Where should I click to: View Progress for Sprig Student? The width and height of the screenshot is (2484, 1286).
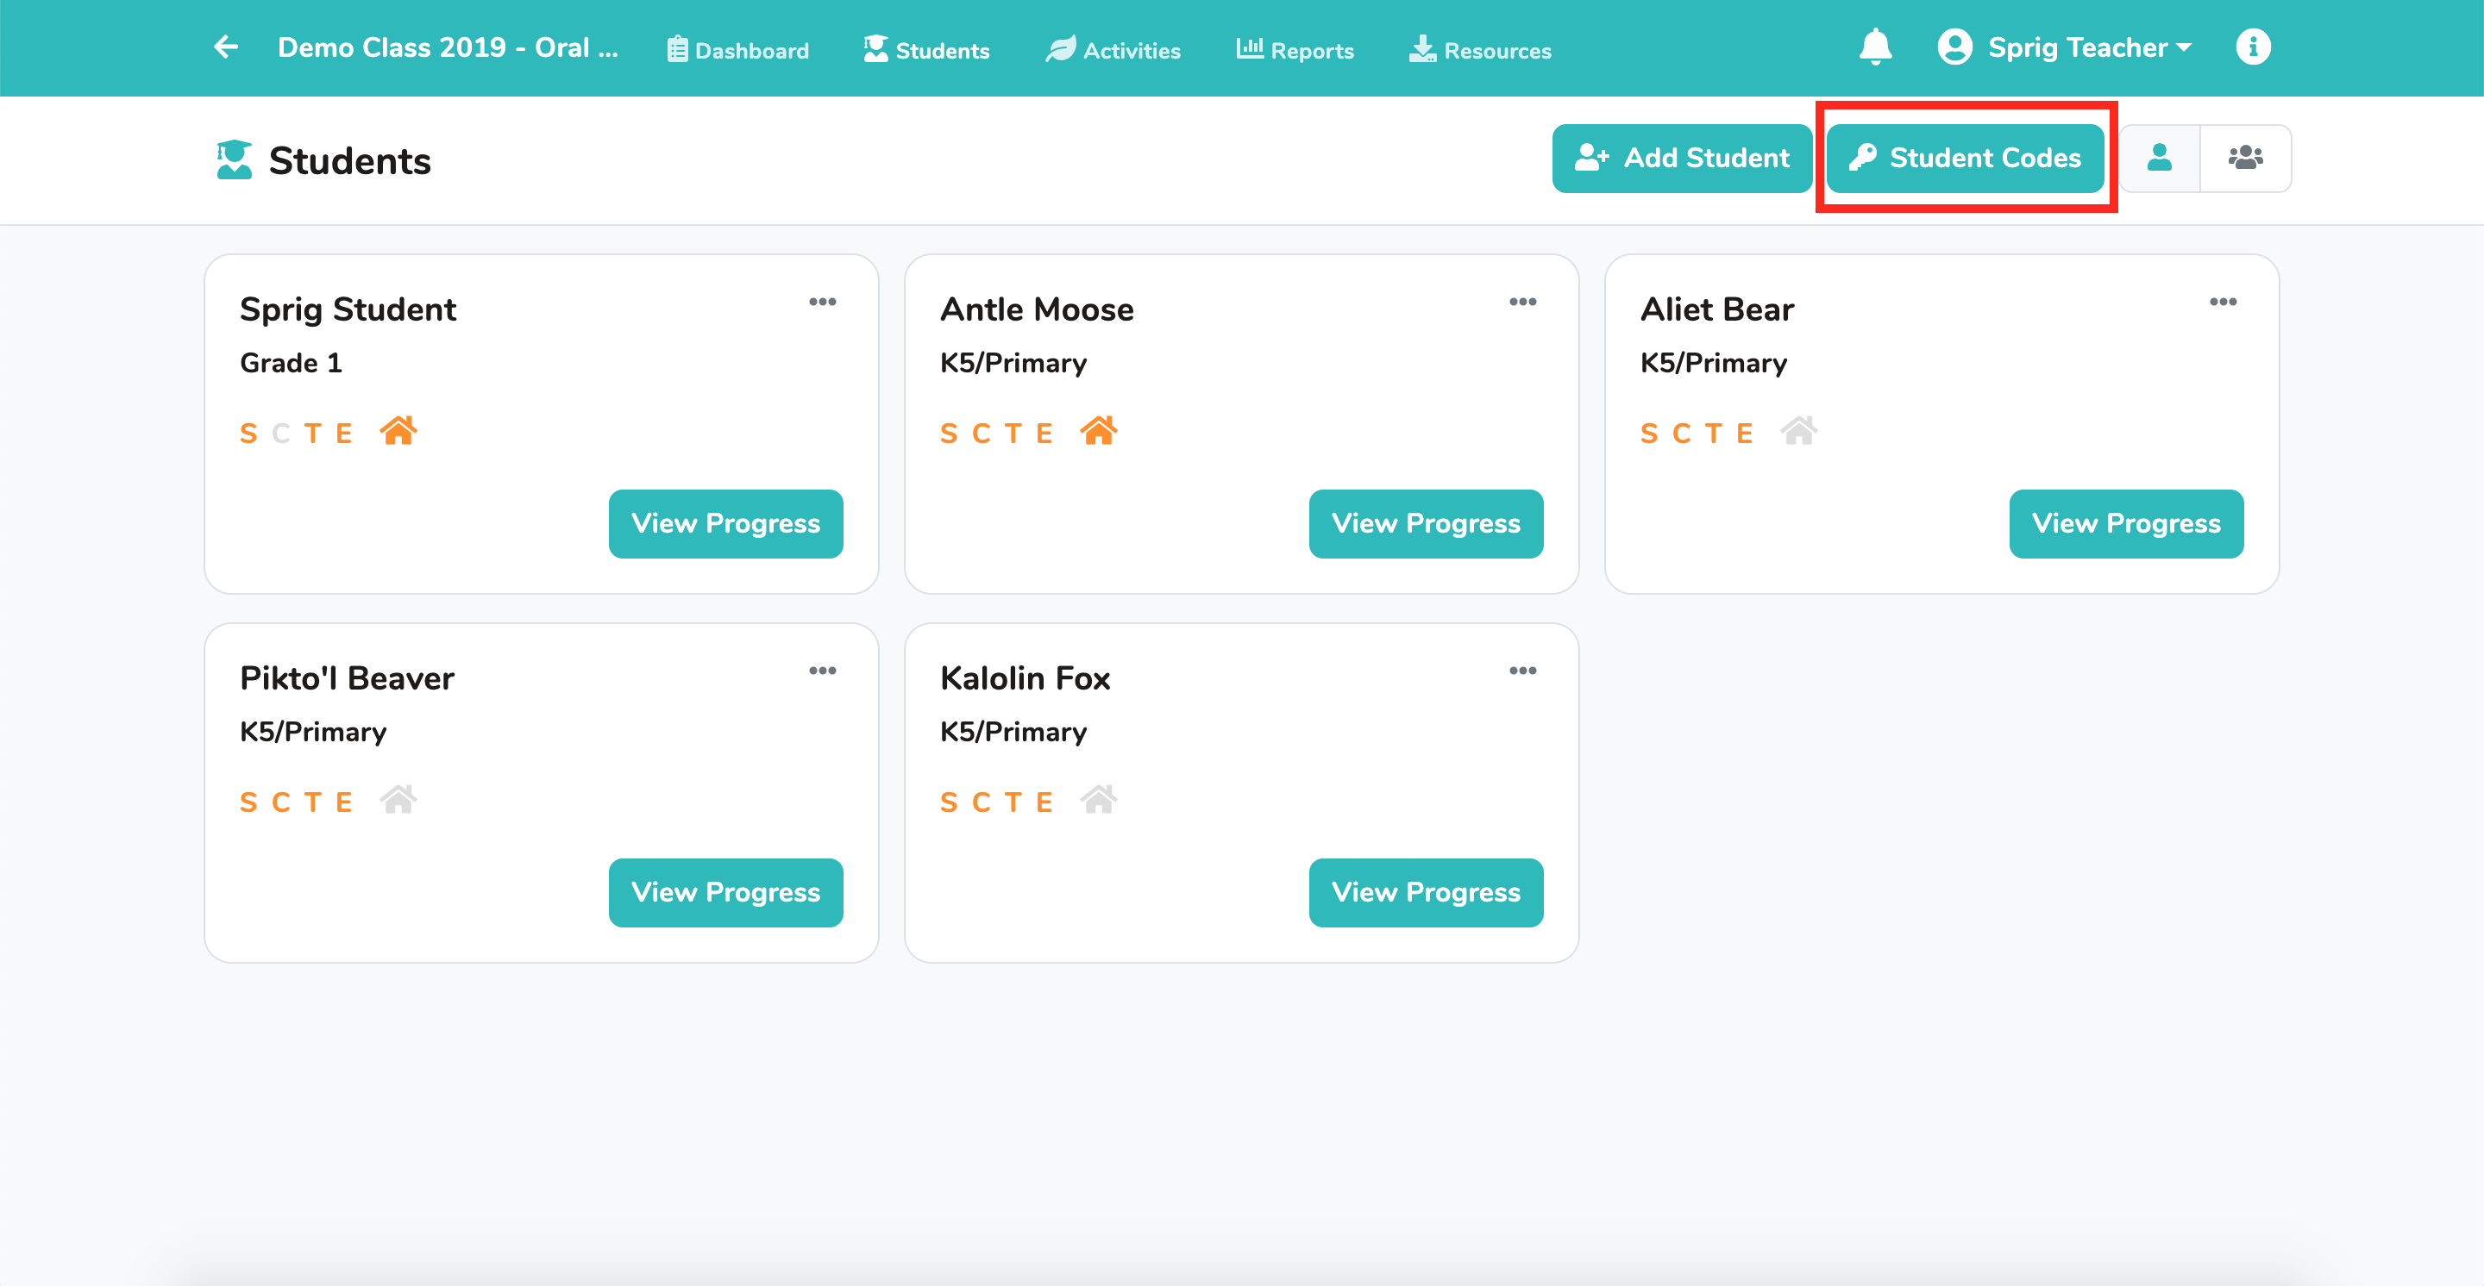click(x=726, y=524)
